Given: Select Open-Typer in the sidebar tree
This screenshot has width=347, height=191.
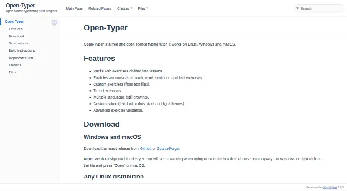Looking at the screenshot, I should tap(14, 22).
